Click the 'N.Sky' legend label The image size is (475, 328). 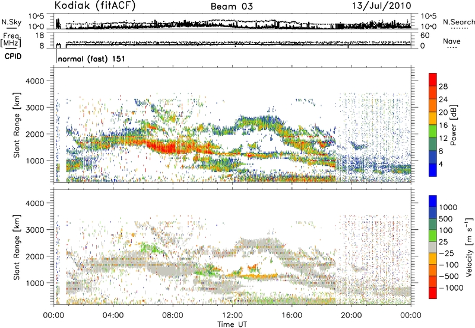(x=11, y=22)
